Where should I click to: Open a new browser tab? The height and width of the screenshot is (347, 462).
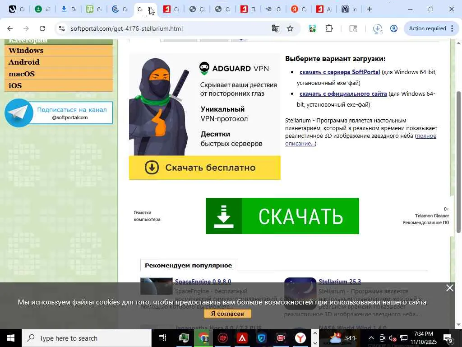click(369, 9)
